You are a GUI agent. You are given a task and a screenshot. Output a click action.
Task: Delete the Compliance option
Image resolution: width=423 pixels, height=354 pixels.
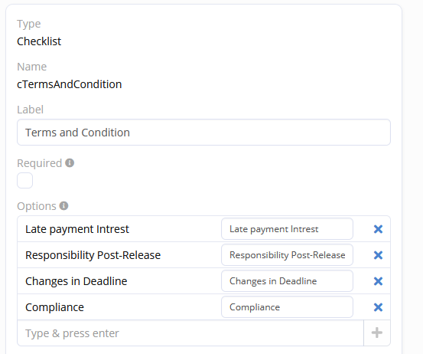[x=378, y=307]
